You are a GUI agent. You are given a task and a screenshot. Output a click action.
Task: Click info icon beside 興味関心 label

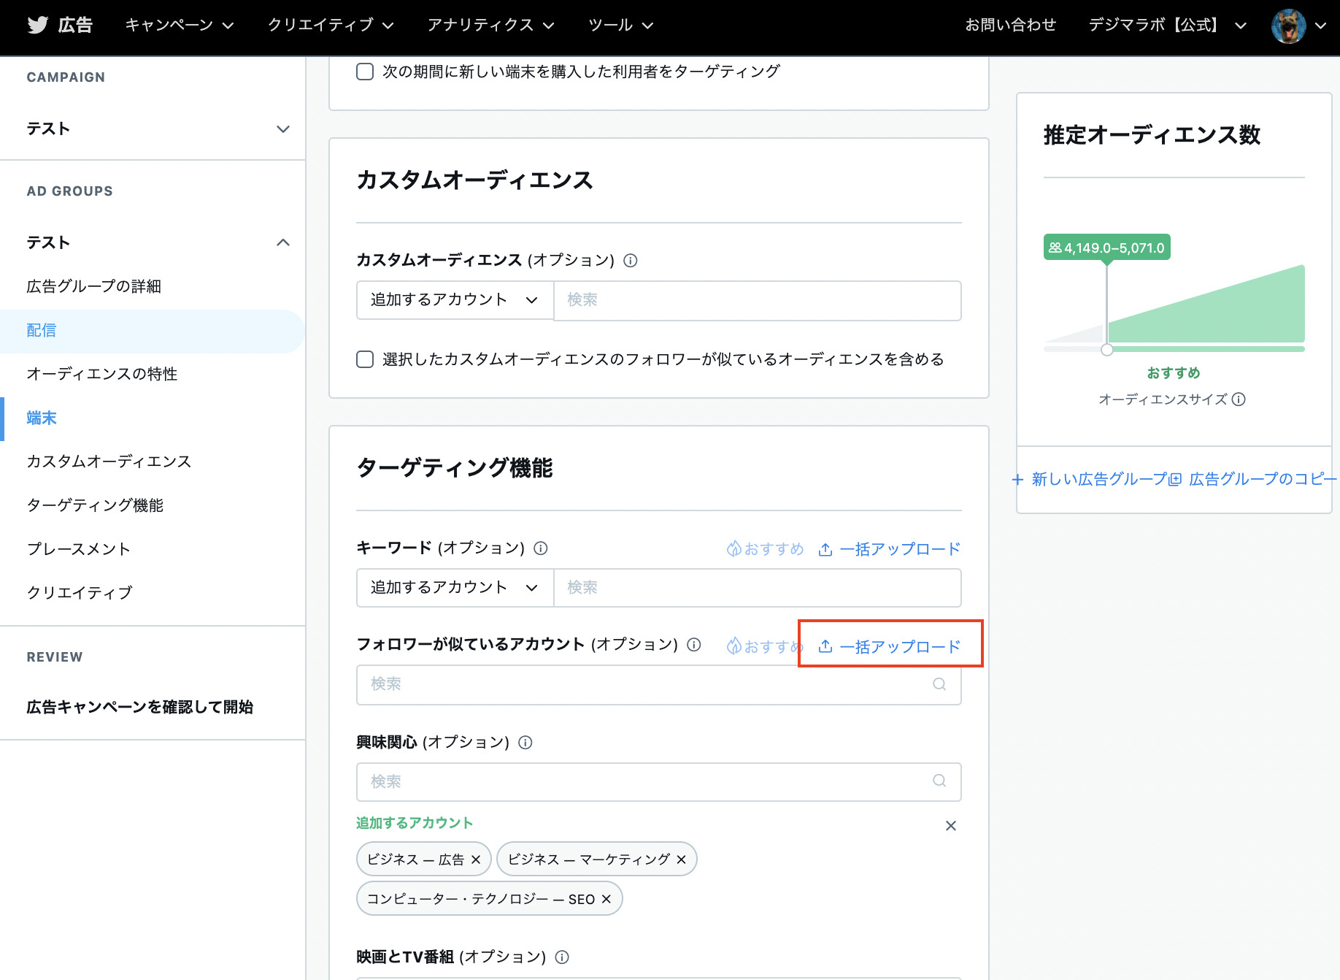(525, 743)
